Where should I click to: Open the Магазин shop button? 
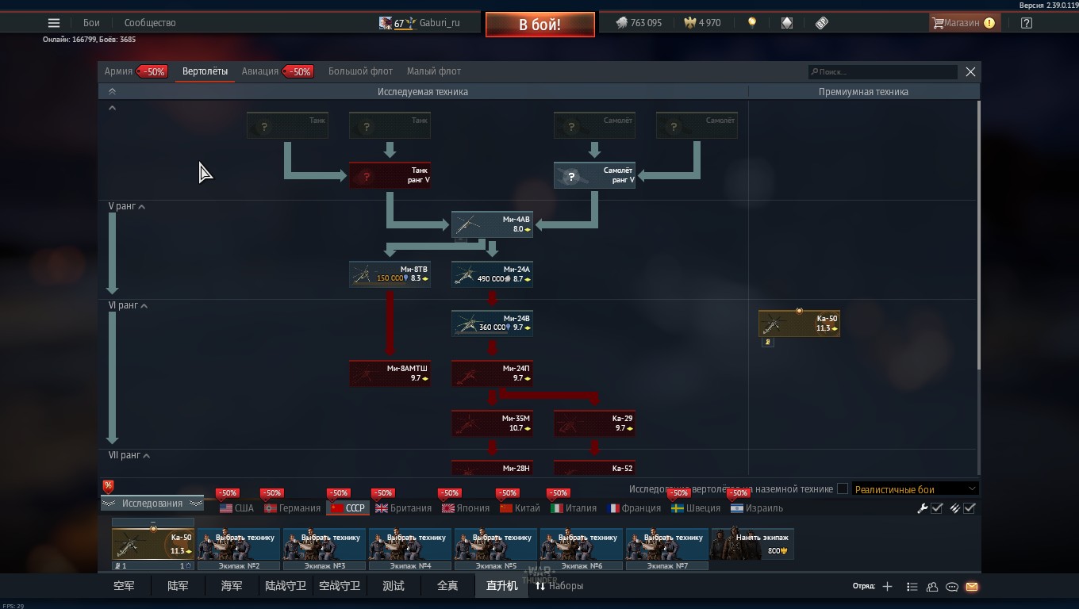tap(964, 23)
